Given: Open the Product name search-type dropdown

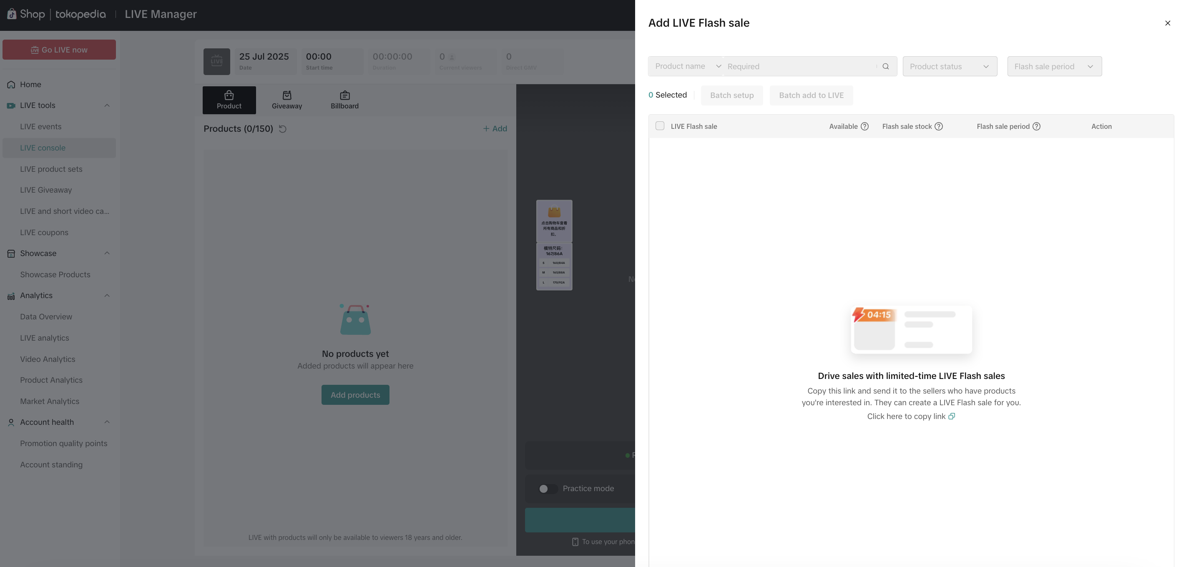Looking at the screenshot, I should [x=686, y=66].
